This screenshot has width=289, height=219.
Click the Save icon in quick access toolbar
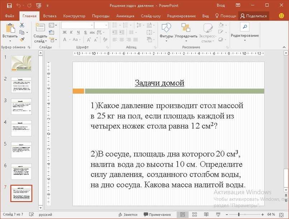coord(9,5)
